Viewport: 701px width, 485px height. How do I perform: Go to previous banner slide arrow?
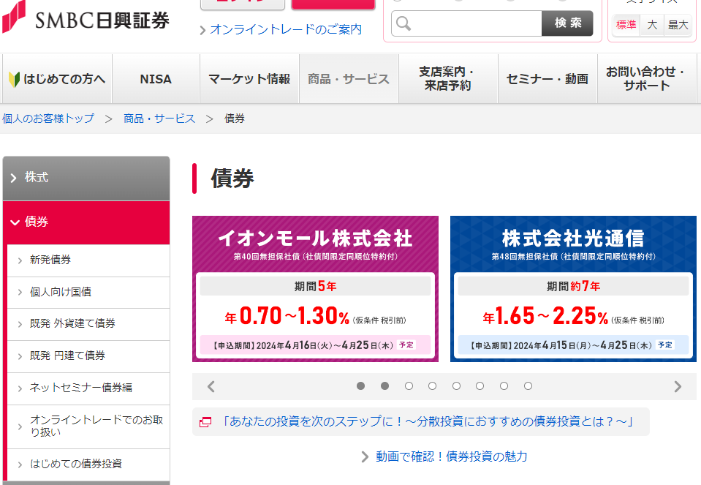tap(211, 386)
